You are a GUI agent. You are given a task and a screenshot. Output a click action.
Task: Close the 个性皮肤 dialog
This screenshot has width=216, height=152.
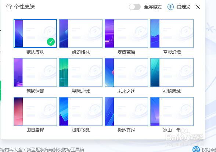198,7
